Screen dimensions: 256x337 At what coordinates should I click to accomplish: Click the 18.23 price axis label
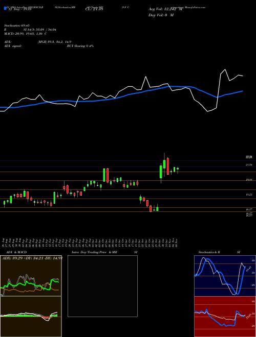(x=249, y=195)
